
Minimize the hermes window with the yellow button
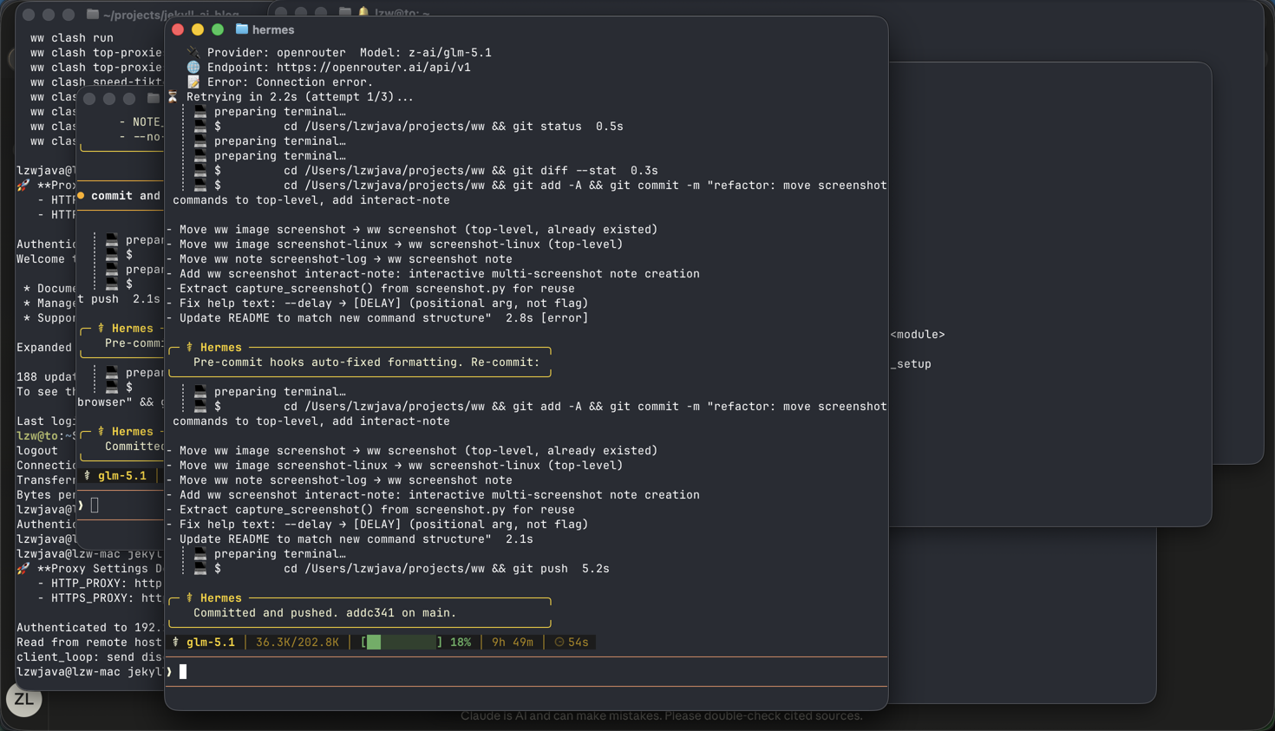(198, 29)
